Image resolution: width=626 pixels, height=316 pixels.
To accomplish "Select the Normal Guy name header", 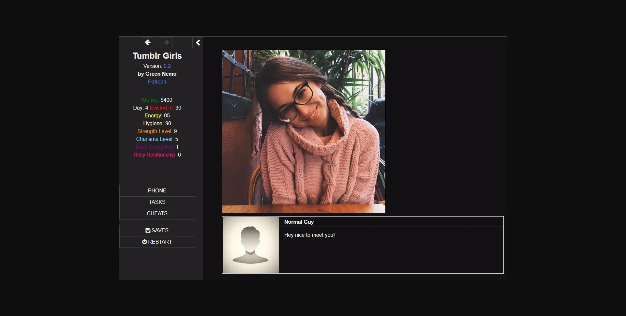I will (x=299, y=222).
